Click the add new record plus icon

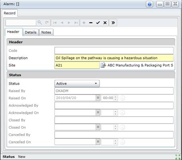84,22
